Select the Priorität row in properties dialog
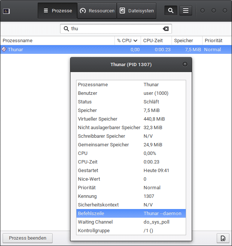The height and width of the screenshot is (246, 232). pos(131,188)
